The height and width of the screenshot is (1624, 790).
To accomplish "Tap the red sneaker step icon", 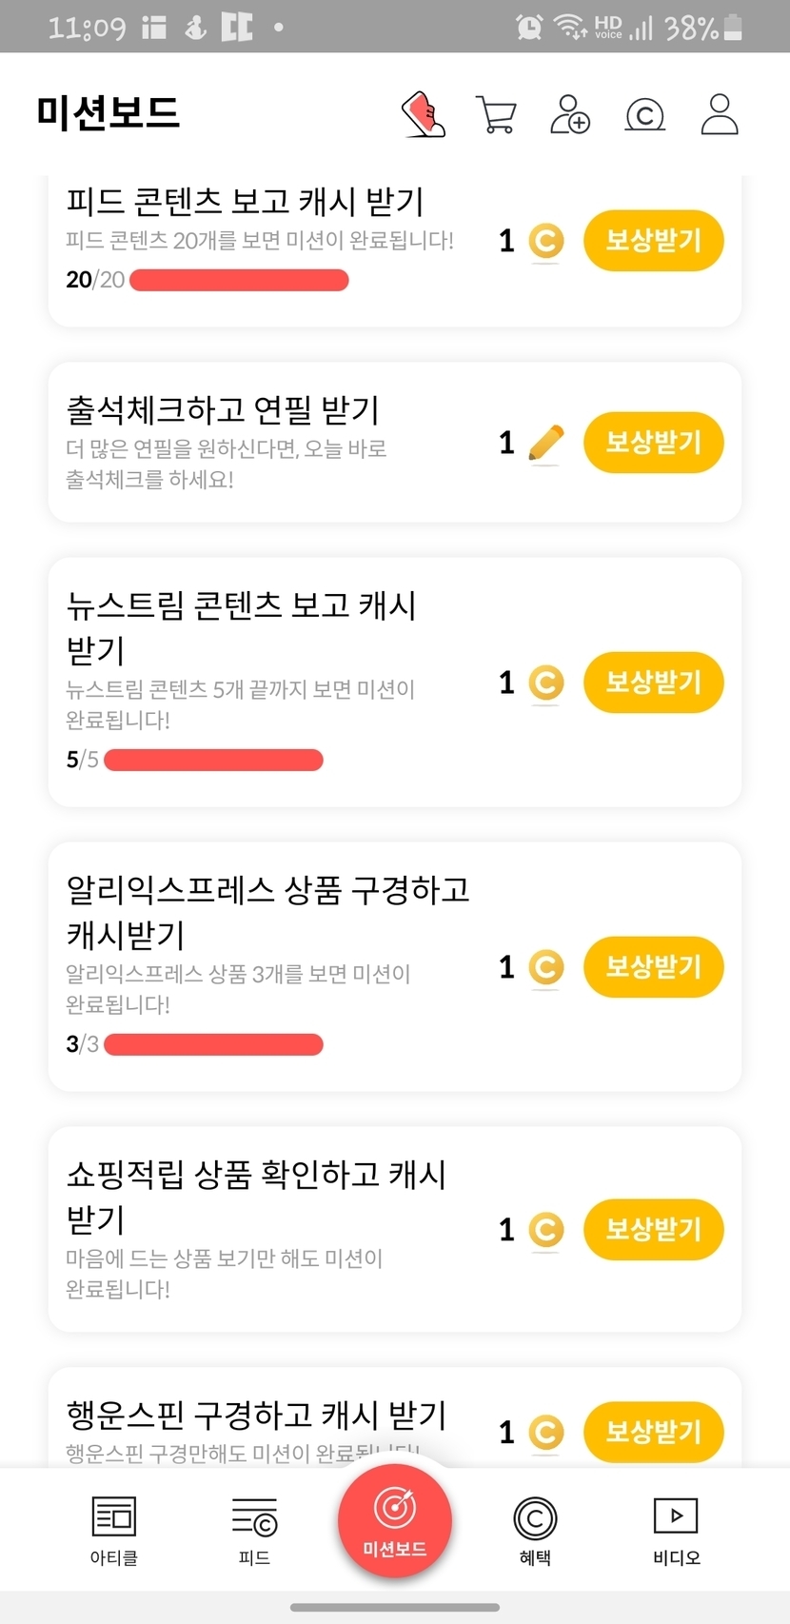I will click(424, 114).
